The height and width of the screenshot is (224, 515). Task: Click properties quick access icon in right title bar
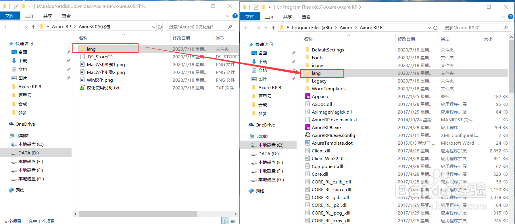coord(256,7)
